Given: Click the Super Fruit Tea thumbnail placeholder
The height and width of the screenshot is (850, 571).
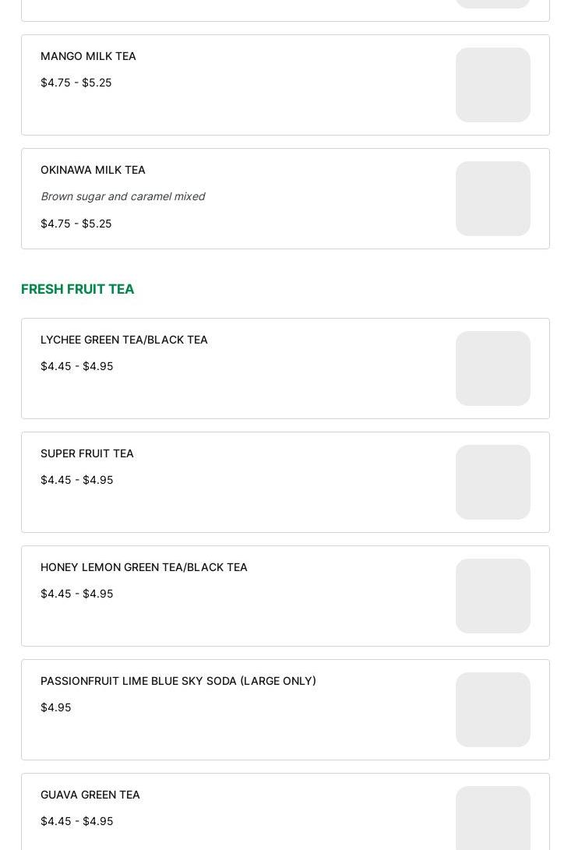Looking at the screenshot, I should (492, 482).
